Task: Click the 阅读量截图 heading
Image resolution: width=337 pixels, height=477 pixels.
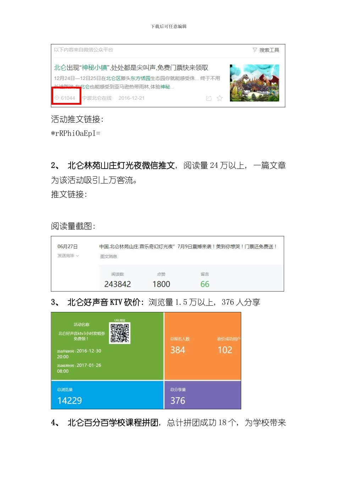Action: point(73,226)
